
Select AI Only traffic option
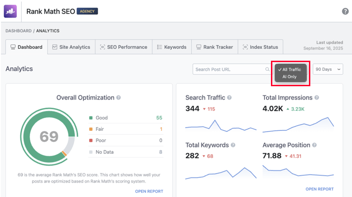tap(291, 76)
